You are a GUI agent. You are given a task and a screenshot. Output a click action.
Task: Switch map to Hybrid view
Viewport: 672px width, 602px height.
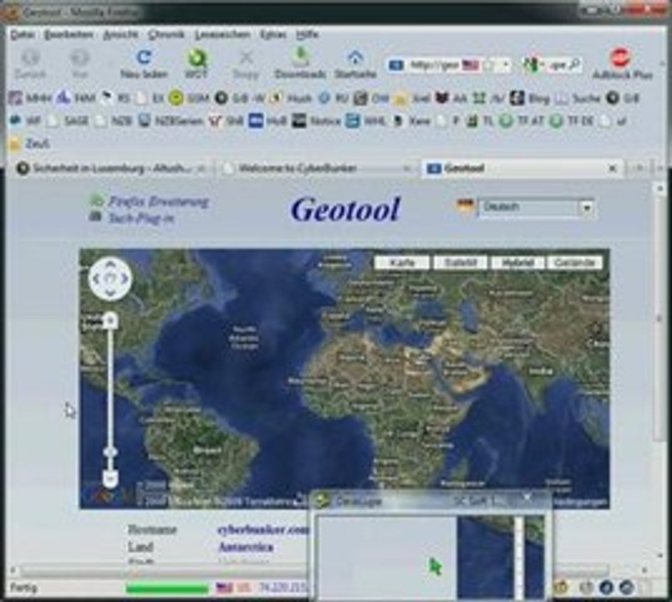point(517,263)
